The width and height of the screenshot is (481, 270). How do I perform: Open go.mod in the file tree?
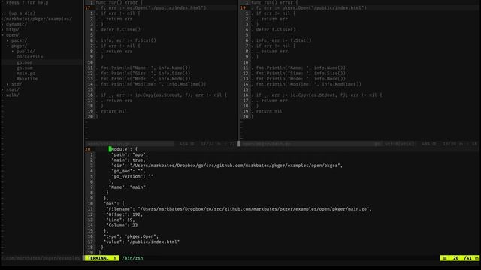click(25, 62)
